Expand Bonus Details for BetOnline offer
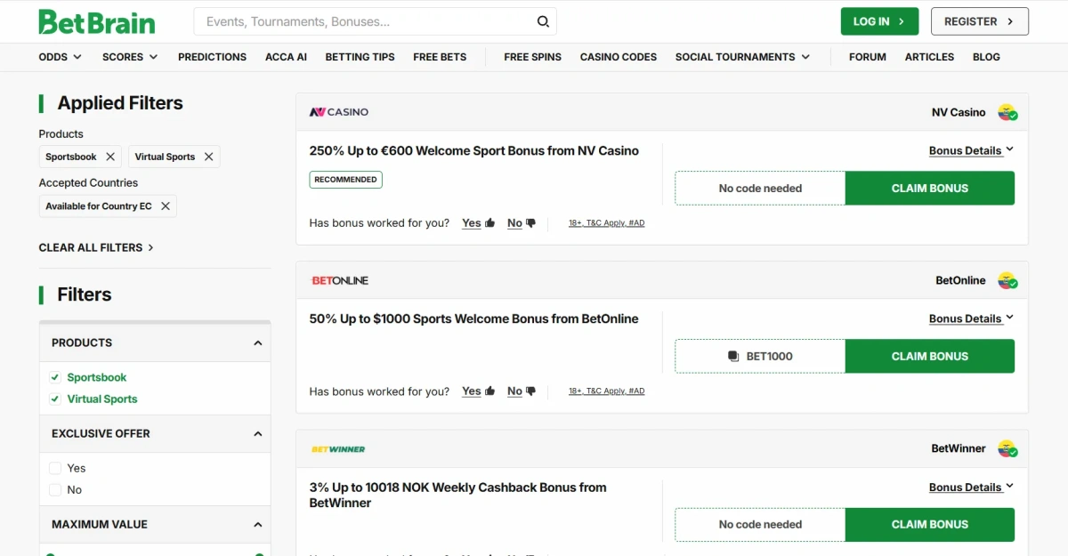The height and width of the screenshot is (556, 1068). pos(971,318)
